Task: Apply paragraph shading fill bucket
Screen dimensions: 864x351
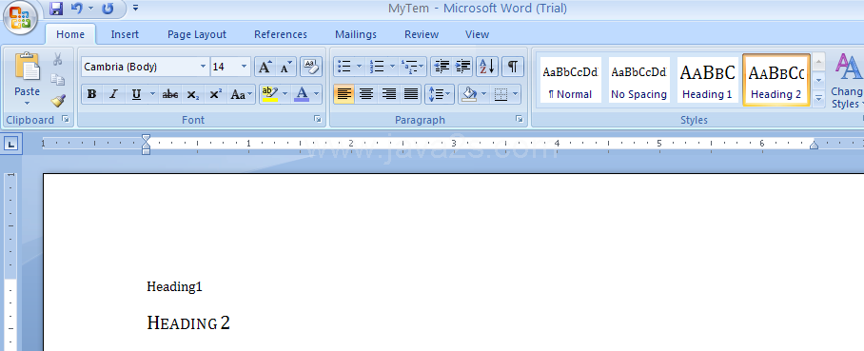Action: (469, 93)
